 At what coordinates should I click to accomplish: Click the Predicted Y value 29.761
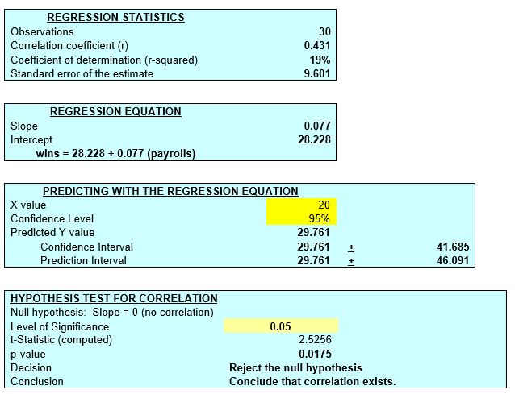tap(314, 232)
